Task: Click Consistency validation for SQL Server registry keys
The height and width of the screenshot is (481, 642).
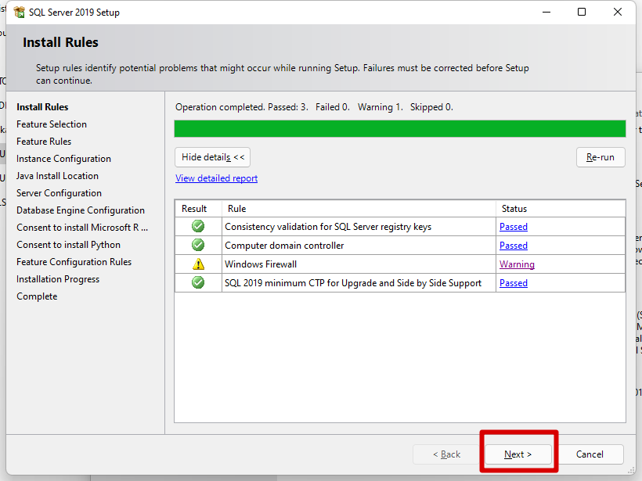Action: pos(328,227)
